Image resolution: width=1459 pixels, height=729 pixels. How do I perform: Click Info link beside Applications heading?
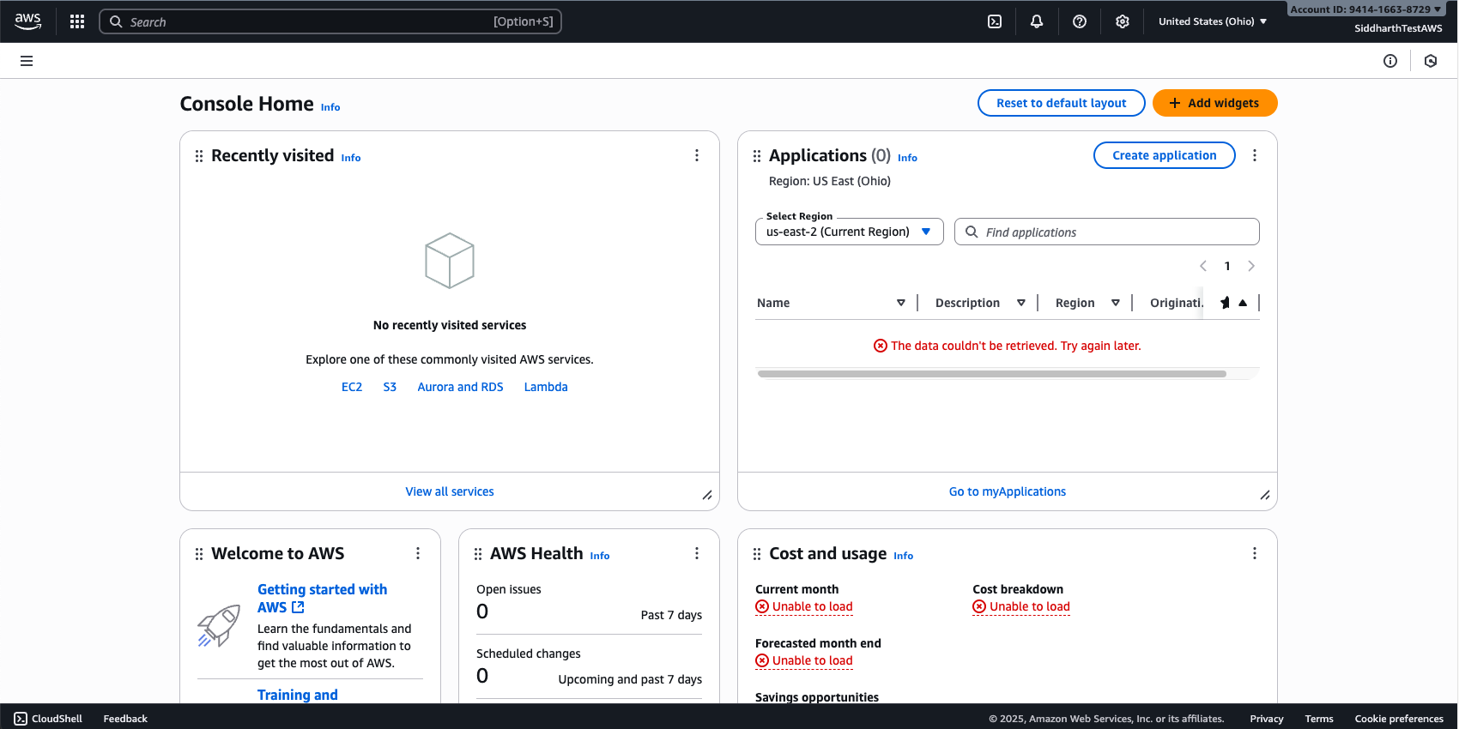tap(907, 158)
